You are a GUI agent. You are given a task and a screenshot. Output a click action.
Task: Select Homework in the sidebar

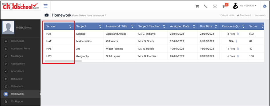(x=17, y=94)
